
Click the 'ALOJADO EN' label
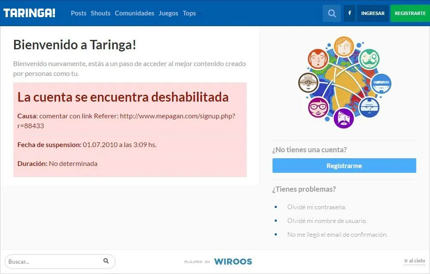pos(197,262)
